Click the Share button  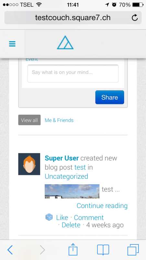(x=110, y=97)
